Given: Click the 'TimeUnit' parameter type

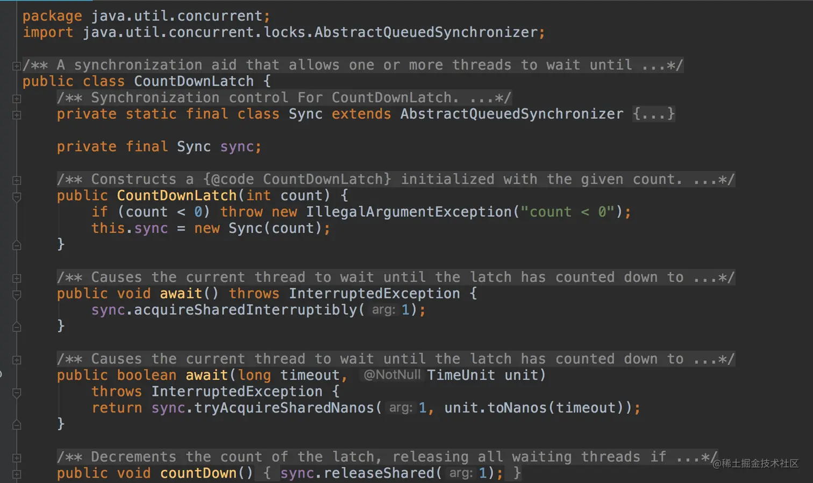Looking at the screenshot, I should [x=461, y=375].
